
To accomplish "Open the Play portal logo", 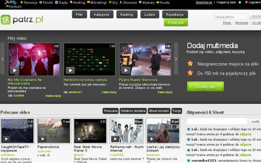I will (11, 3).
